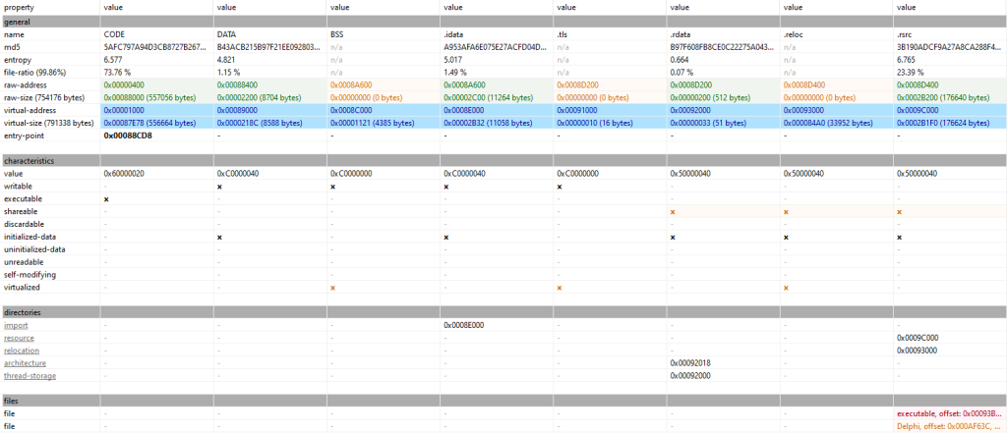
Task: Click the writable x mark under DATA
Action: coord(219,186)
